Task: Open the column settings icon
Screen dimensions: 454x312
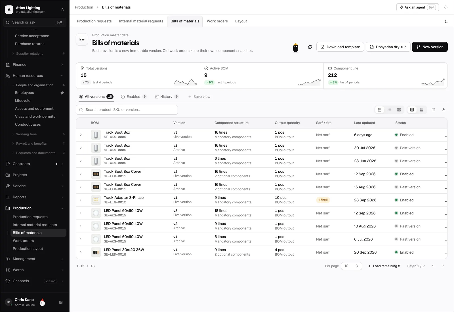Action: pyautogui.click(x=433, y=110)
